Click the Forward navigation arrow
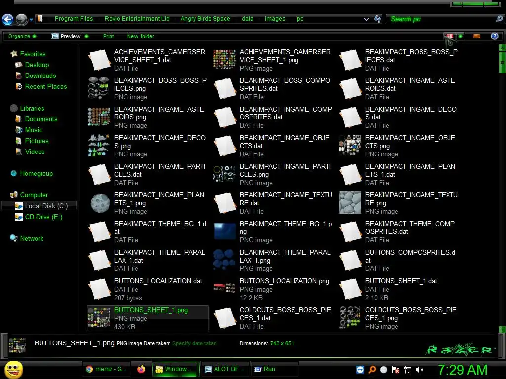Screen dimensions: 506x379 21,19
